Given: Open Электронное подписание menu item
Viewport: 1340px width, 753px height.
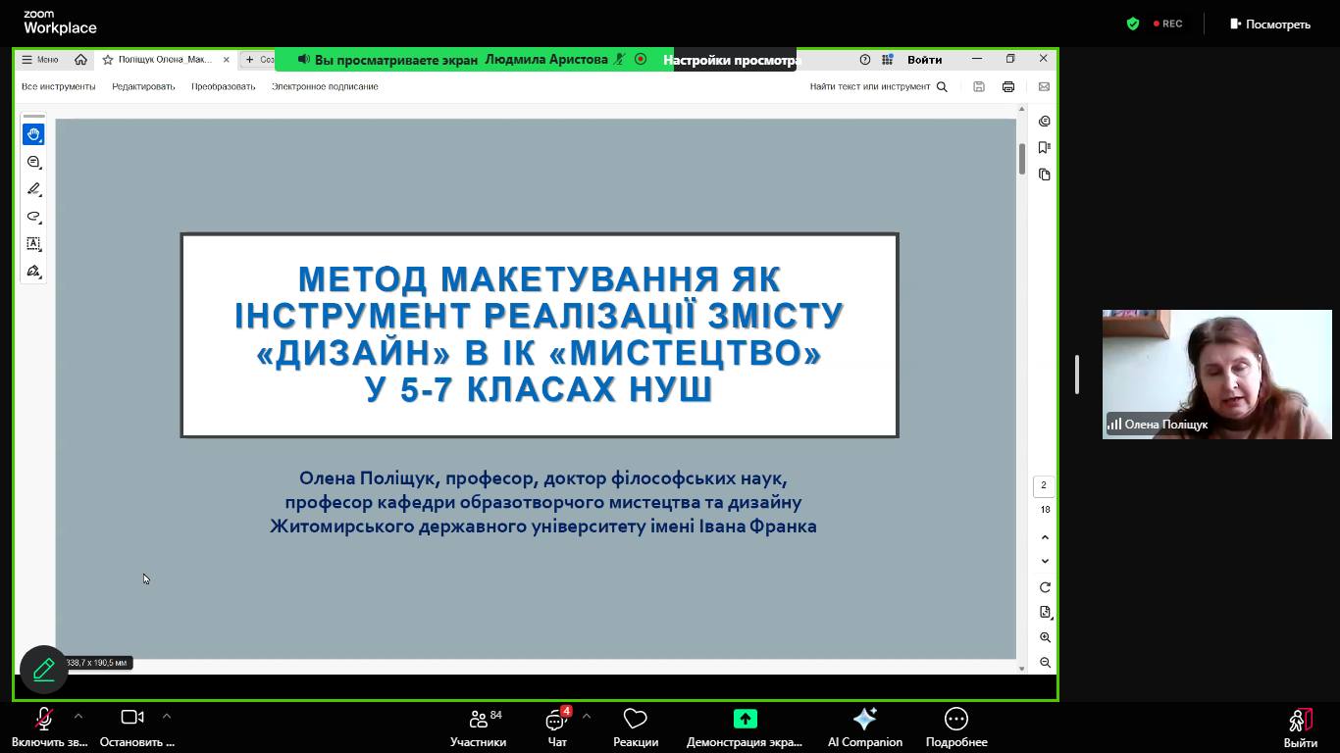Looking at the screenshot, I should pos(325,86).
